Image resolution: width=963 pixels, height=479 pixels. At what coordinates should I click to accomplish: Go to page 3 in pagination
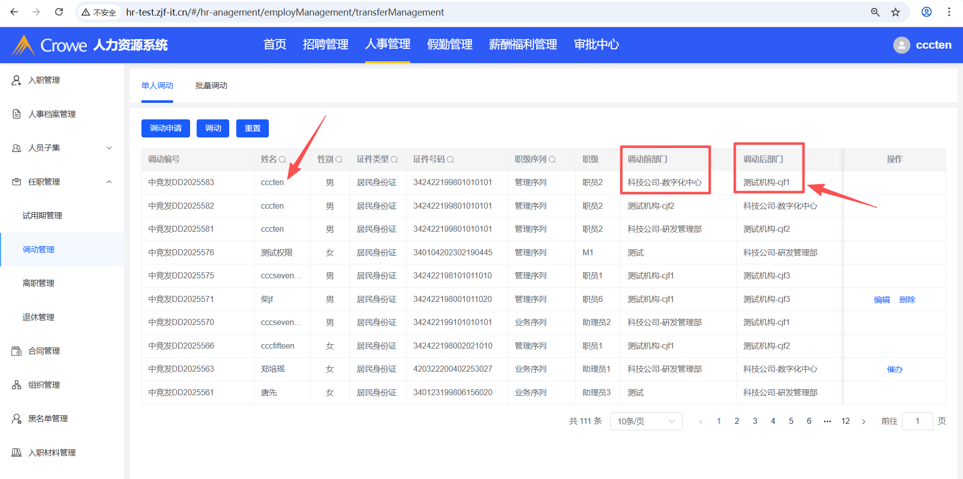pos(754,421)
